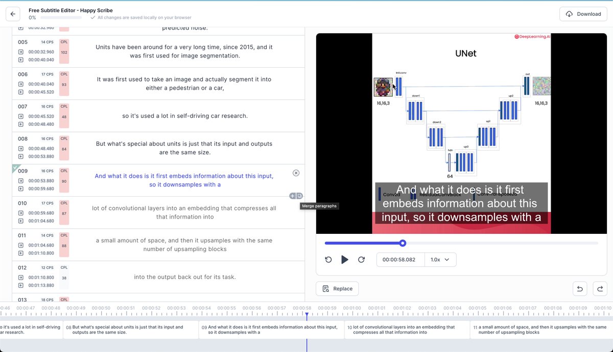Redo the last edit
Screen dimensions: 613x352
tap(600, 289)
